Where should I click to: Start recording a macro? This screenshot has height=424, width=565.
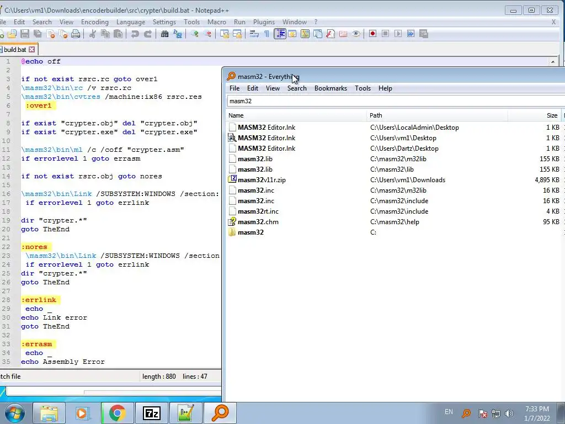372,34
